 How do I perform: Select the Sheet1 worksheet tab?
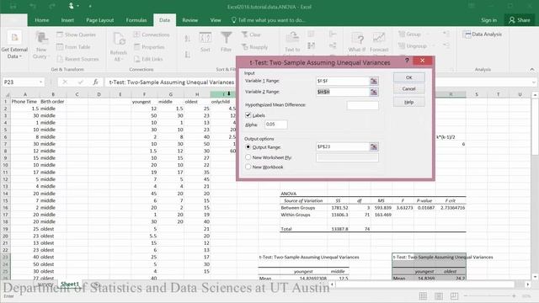tap(70, 284)
